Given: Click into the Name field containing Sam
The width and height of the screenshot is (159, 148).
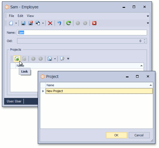Looking at the screenshot, I should [x=82, y=33].
